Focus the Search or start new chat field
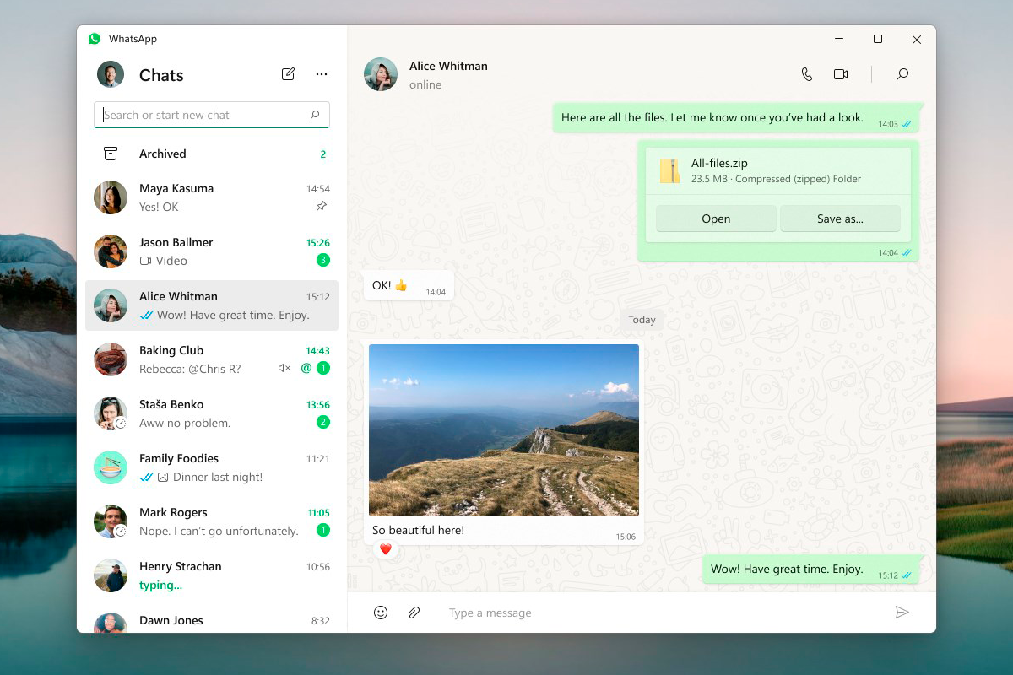1013x675 pixels. coord(212,115)
